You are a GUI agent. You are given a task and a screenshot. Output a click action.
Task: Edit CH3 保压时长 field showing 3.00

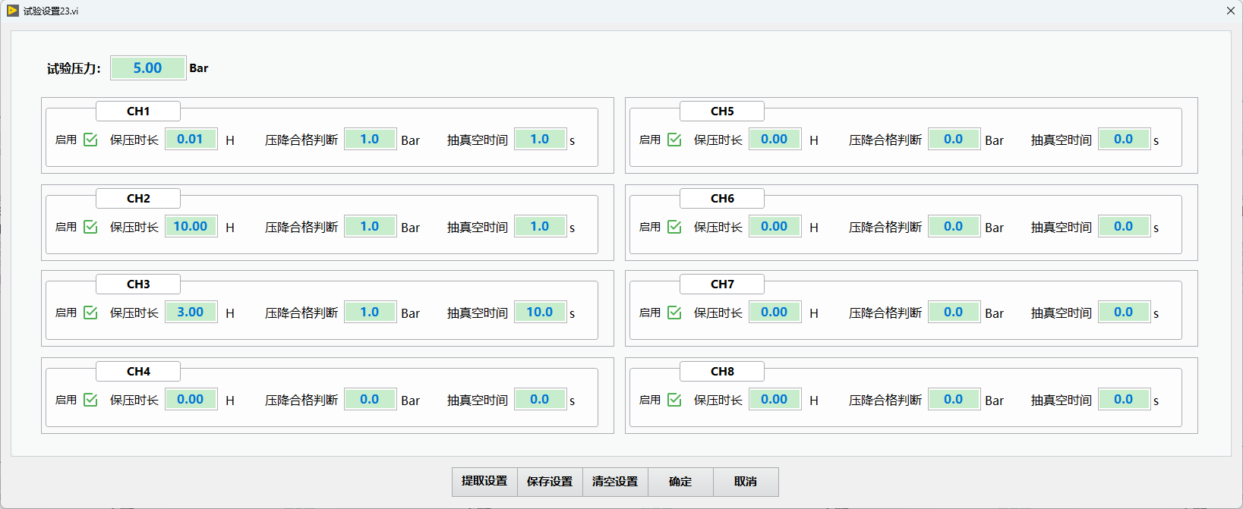point(191,313)
